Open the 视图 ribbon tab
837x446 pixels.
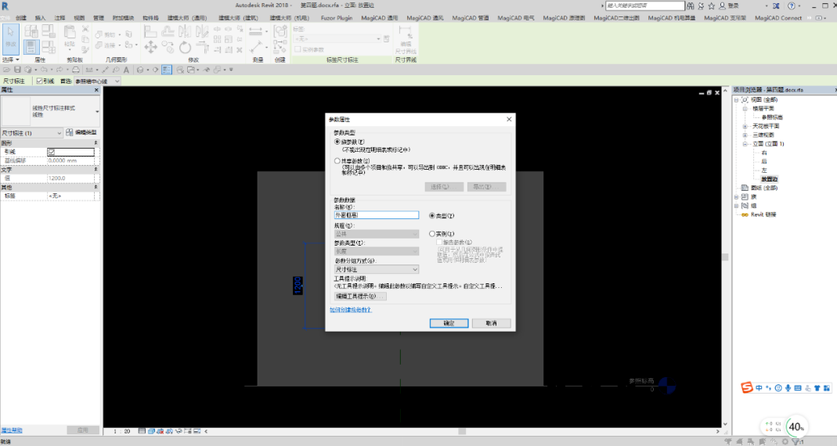pos(79,18)
